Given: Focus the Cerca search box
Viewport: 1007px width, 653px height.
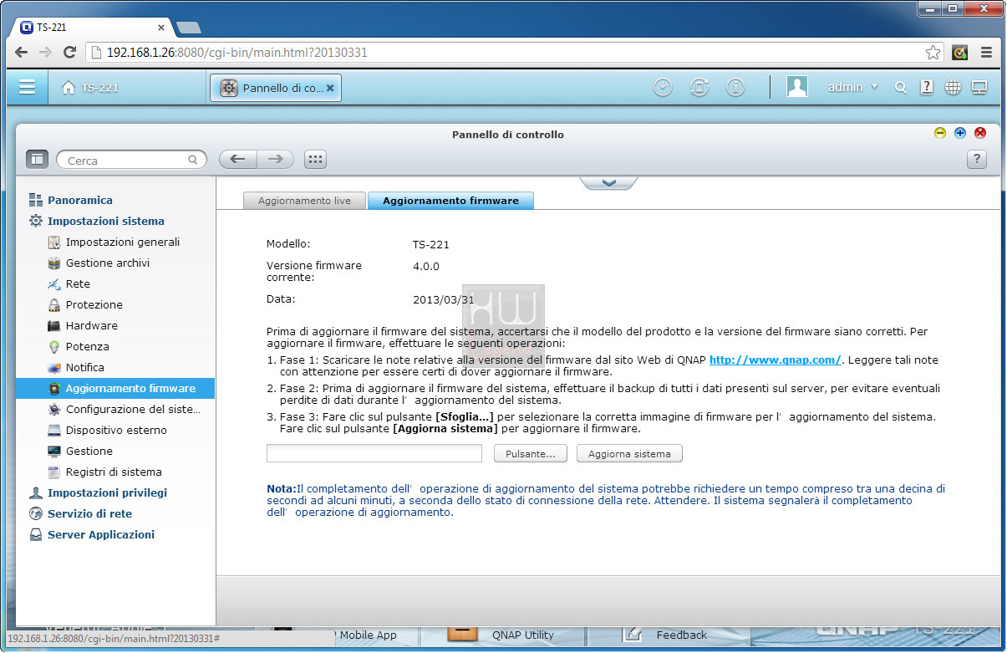Looking at the screenshot, I should point(131,160).
